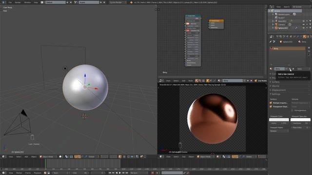Toggle selectability of Camera in Outliner

307,24
